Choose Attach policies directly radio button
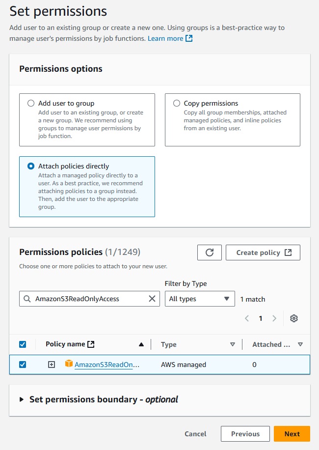Image resolution: width=319 pixels, height=450 pixels. (x=31, y=166)
